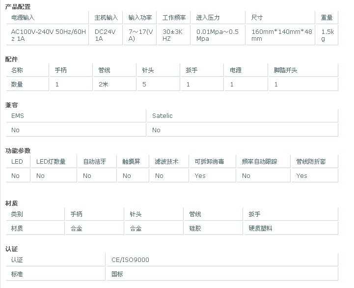The width and height of the screenshot is (354, 288).
Task: Click the CE/ISO9000 certification value
Action: coord(130,260)
